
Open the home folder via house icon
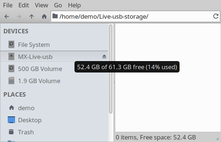(x=44, y=16)
